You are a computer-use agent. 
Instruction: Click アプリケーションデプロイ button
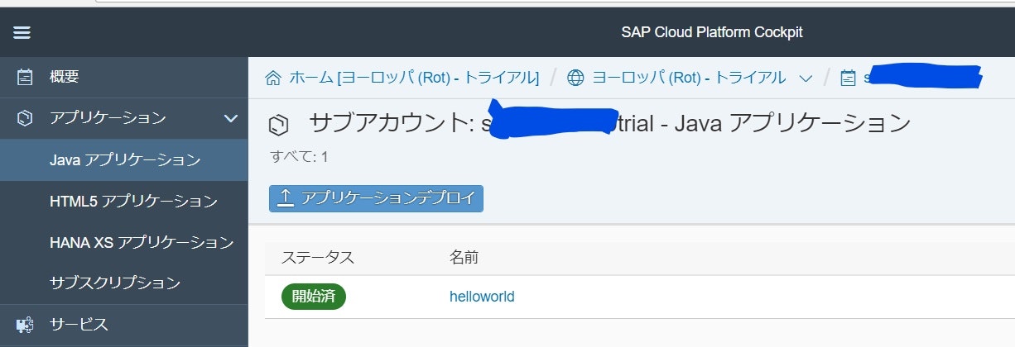click(x=376, y=198)
